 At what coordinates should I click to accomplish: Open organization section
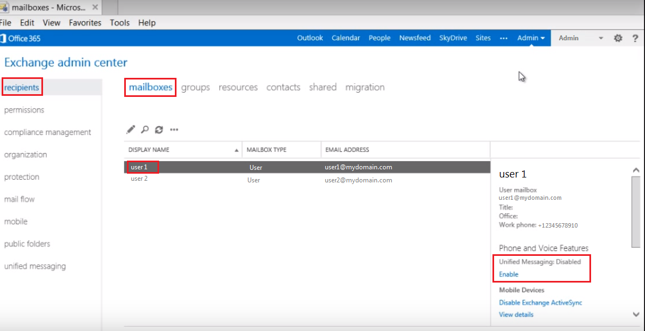[x=26, y=155]
